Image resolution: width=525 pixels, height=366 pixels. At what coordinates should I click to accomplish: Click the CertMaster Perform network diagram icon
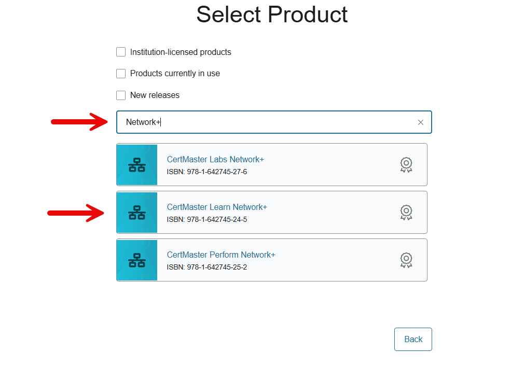tap(137, 260)
